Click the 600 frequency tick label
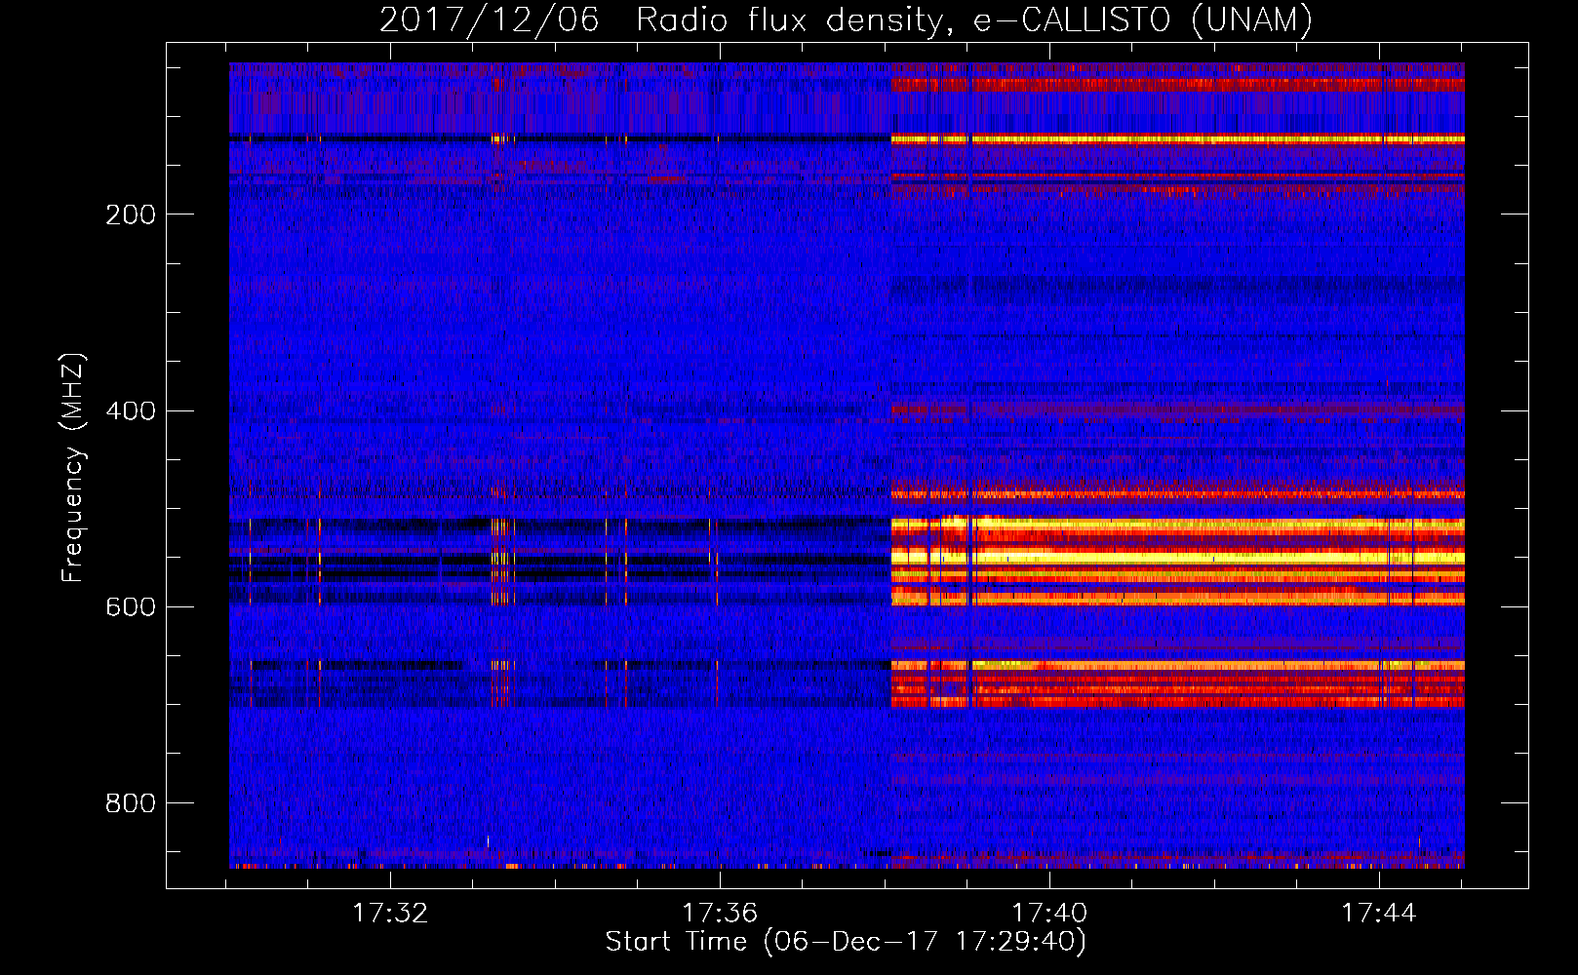The width and height of the screenshot is (1578, 975). (131, 606)
